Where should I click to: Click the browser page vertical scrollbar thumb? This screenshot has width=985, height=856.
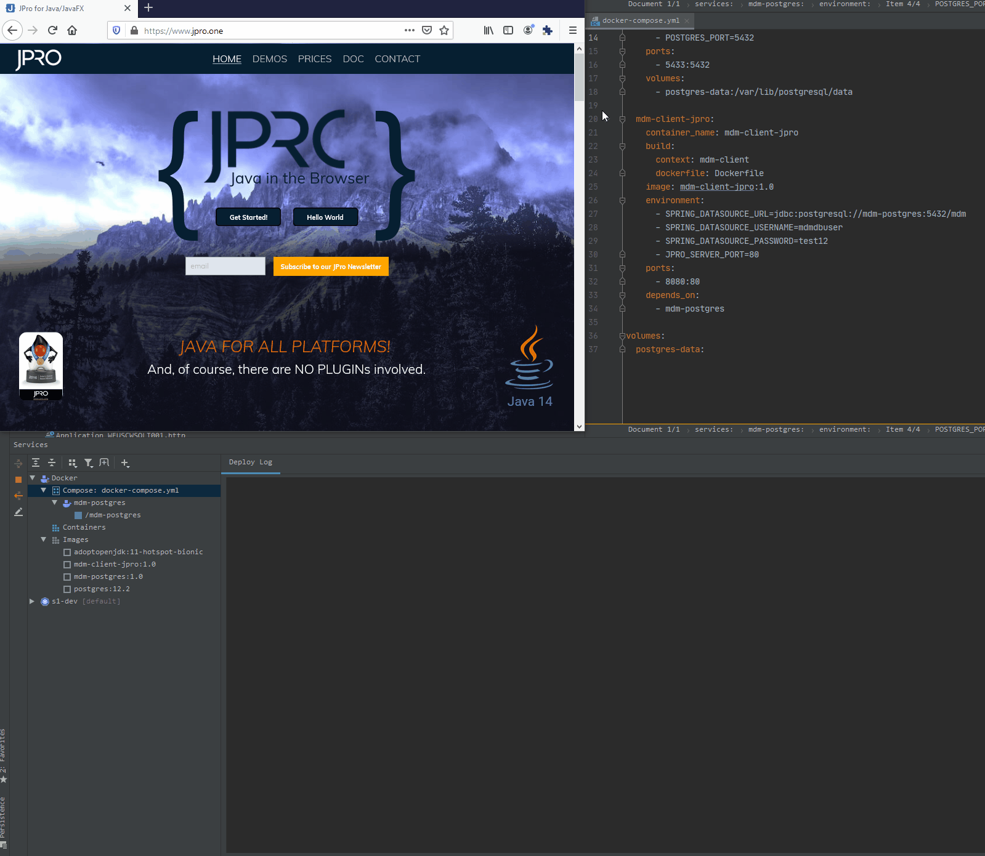579,78
